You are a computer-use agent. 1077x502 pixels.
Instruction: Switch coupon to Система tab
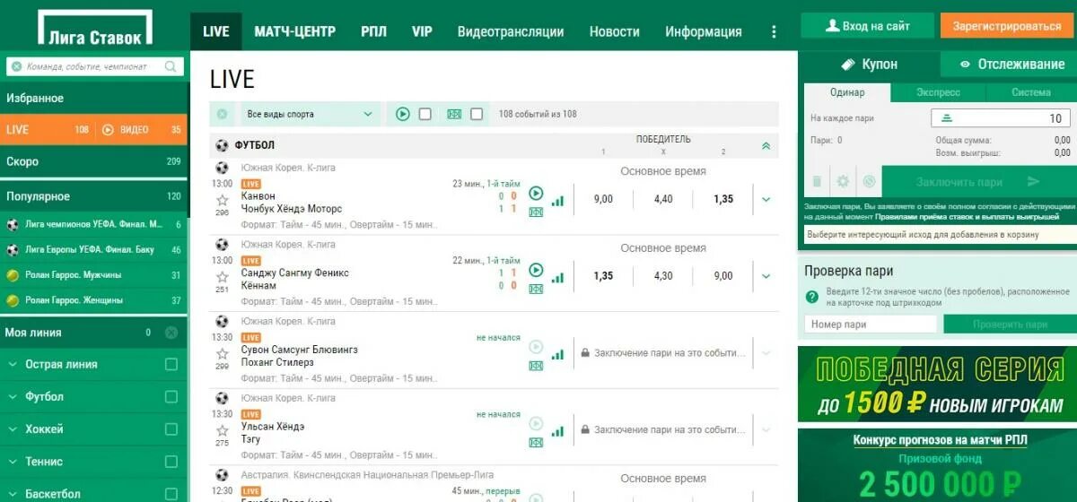tap(1030, 92)
